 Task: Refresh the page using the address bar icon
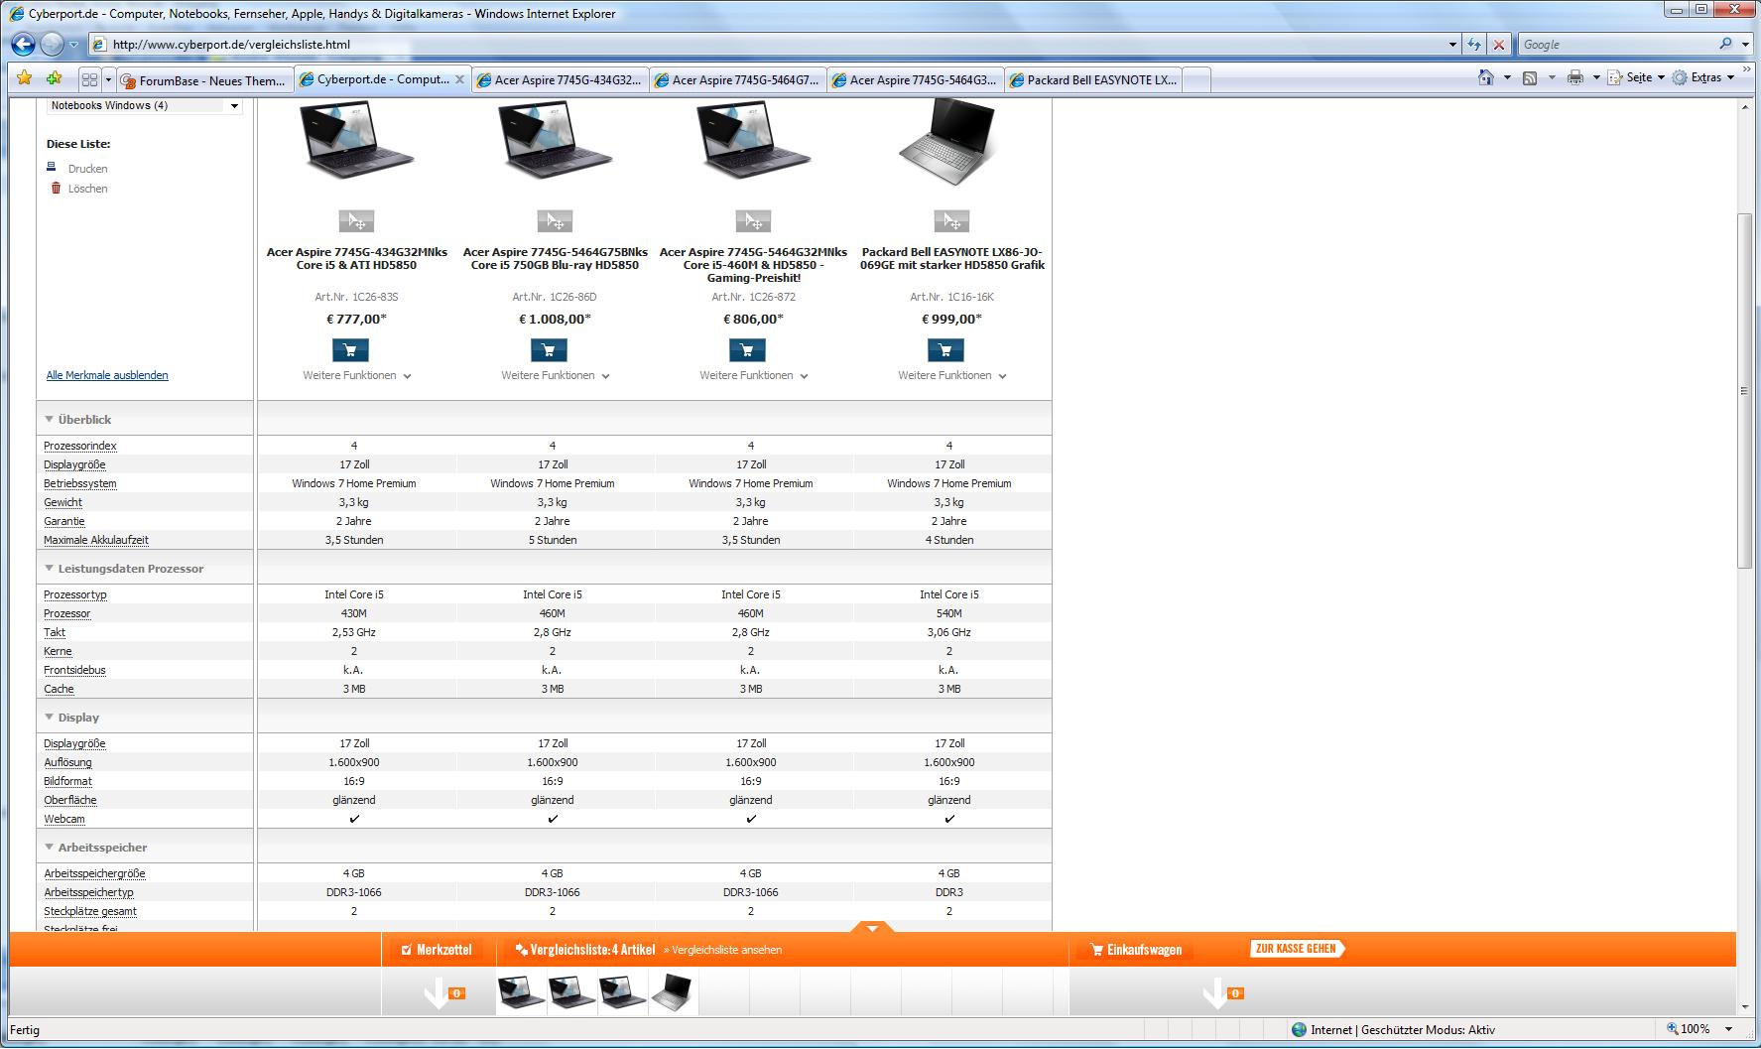coord(1474,45)
